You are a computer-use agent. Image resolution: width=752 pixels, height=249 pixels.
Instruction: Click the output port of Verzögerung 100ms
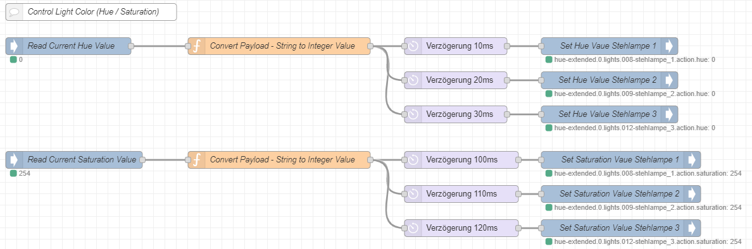tap(518, 160)
